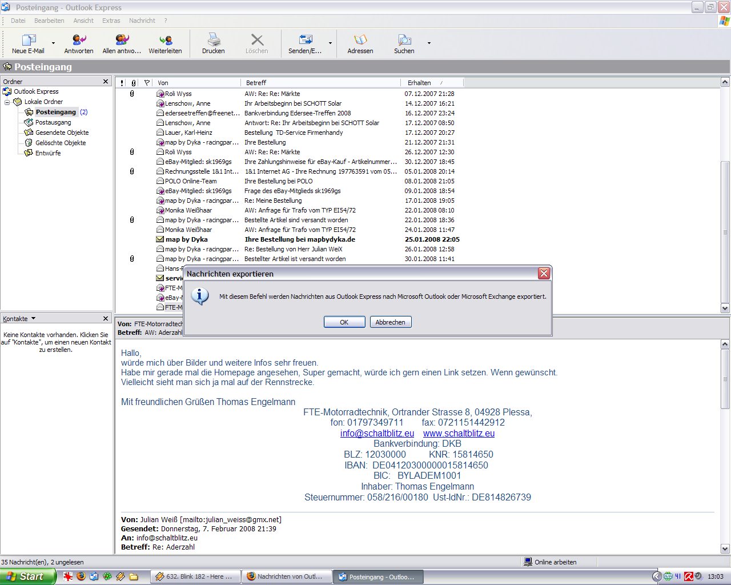Click Abbrechen in export dialog
Screen dimensions: 731x585
(391, 322)
